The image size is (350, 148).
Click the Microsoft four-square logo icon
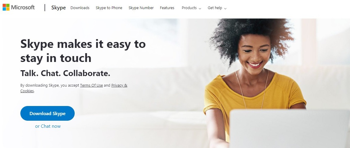click(x=6, y=7)
